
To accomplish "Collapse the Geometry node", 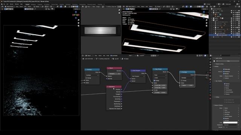I will tap(108, 87).
